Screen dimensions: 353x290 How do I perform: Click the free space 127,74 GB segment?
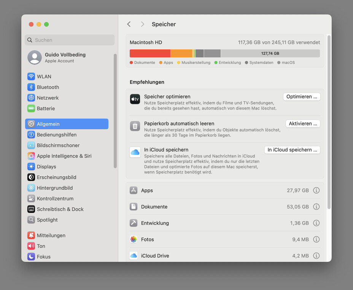(x=270, y=53)
